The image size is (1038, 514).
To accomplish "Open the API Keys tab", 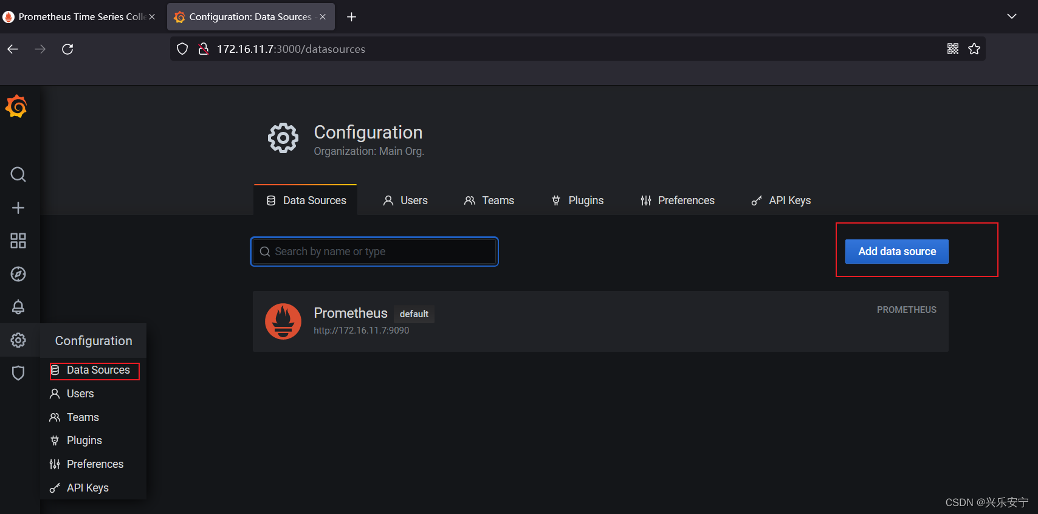I will tap(781, 200).
